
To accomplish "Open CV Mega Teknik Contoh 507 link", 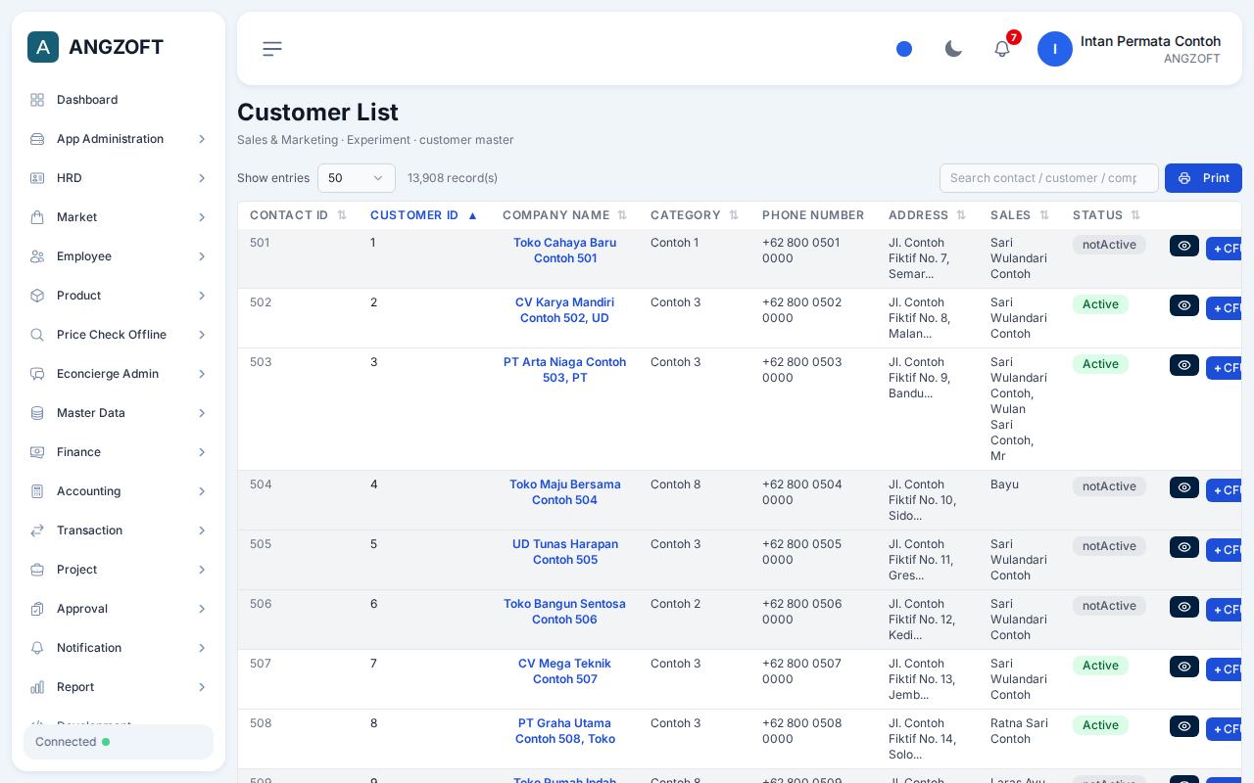I will [x=564, y=671].
